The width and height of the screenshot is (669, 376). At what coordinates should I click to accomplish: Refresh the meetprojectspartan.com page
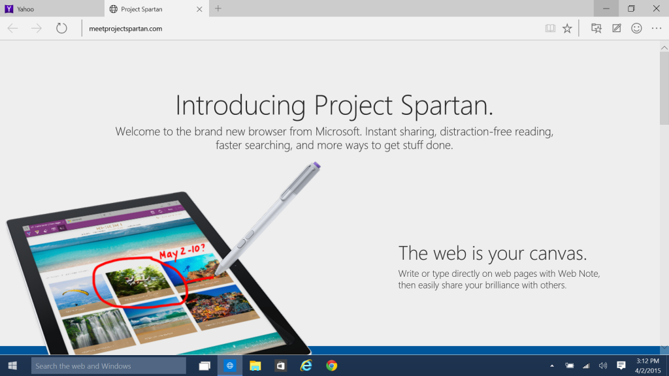[x=62, y=28]
